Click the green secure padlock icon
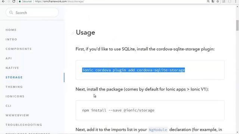This screenshot has height=134, width=239. click(x=20, y=1)
